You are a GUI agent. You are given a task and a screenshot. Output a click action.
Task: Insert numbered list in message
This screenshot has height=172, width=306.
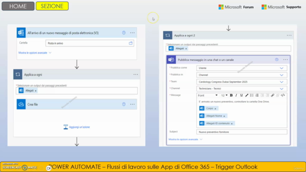(257, 96)
